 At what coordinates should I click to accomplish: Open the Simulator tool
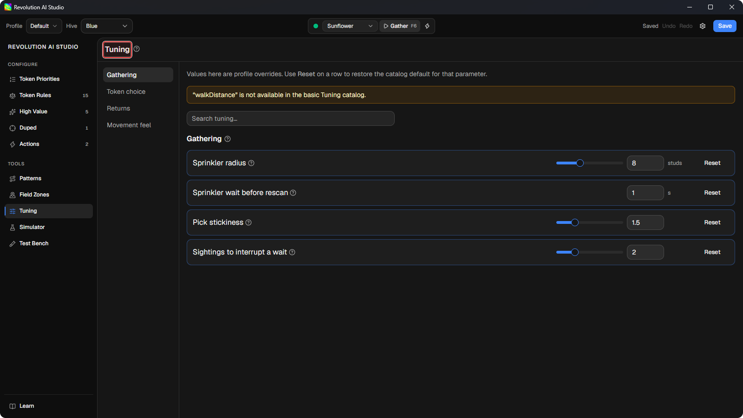tap(49, 227)
